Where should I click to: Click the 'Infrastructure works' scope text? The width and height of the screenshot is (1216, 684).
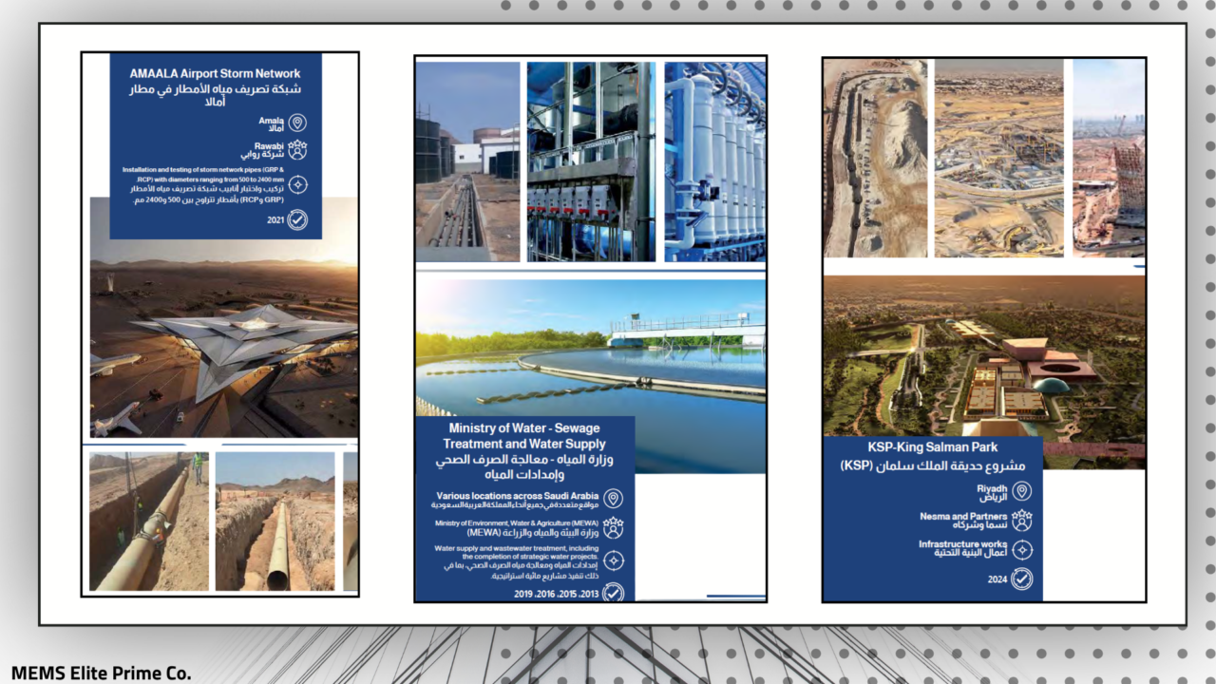coord(961,545)
